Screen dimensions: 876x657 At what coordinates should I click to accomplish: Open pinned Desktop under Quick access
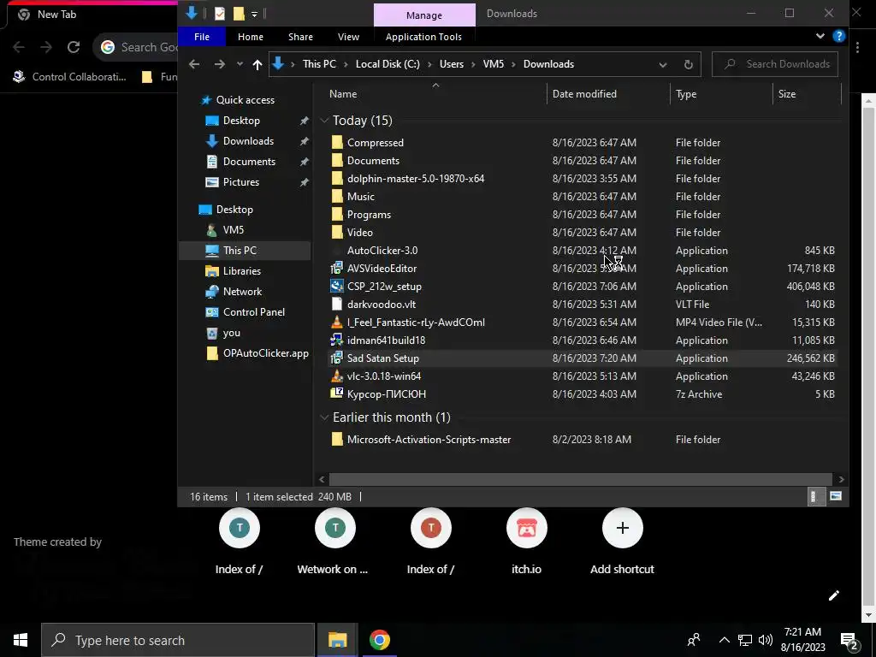click(x=241, y=121)
